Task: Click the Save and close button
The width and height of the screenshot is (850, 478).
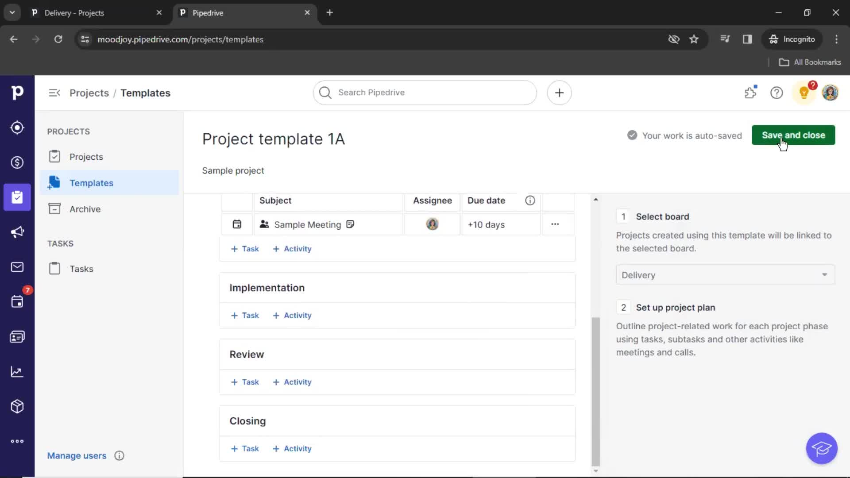Action: tap(793, 135)
